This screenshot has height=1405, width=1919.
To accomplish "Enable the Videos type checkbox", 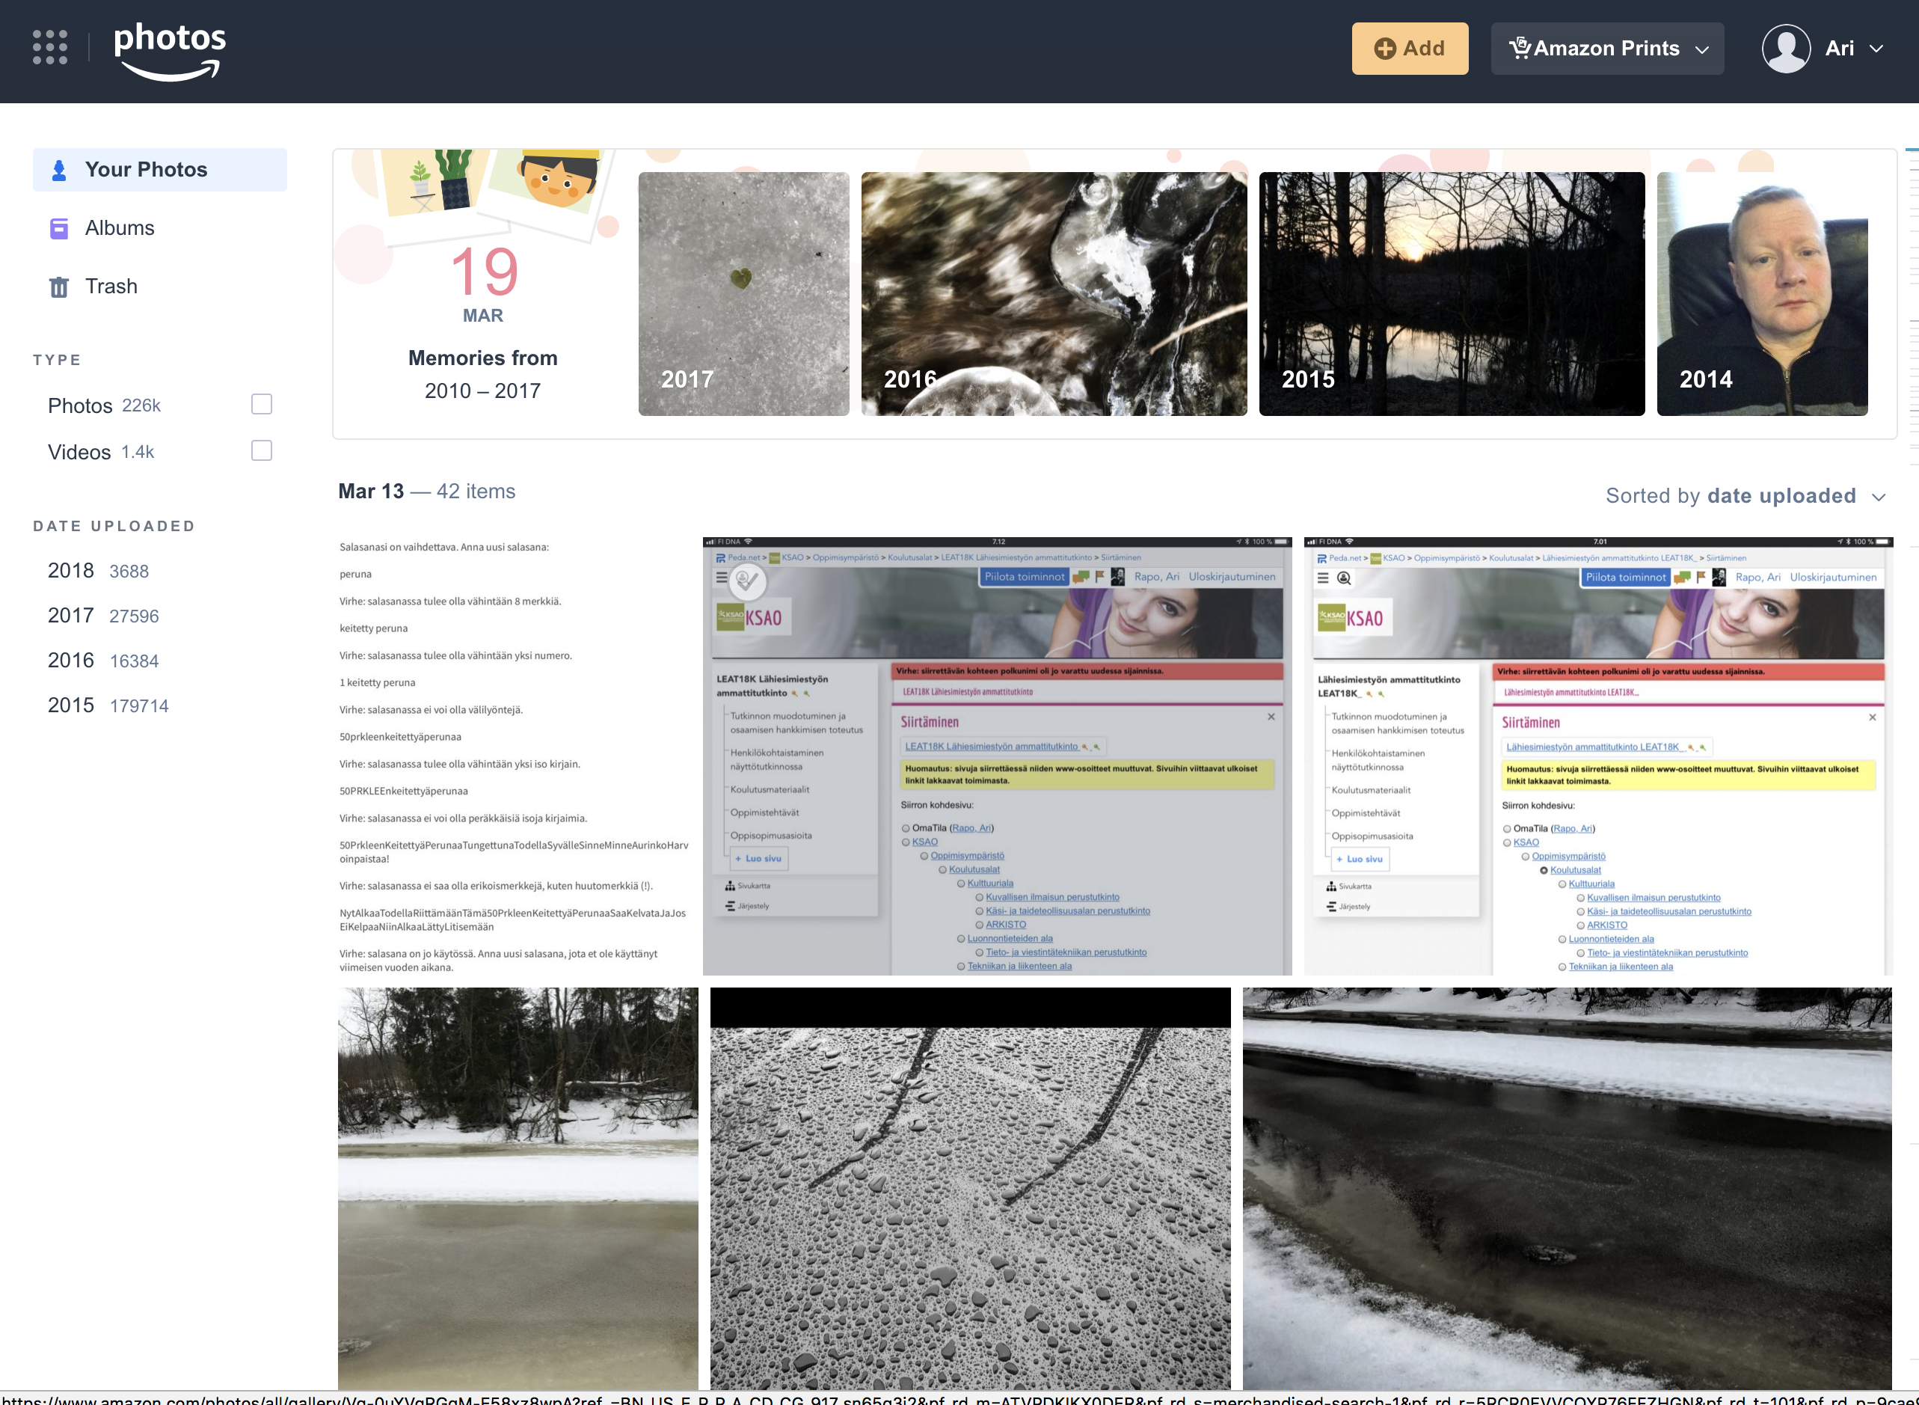I will pyautogui.click(x=261, y=451).
